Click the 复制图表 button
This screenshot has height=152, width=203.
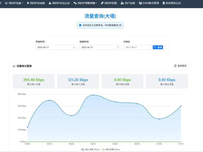pyautogui.click(x=180, y=66)
